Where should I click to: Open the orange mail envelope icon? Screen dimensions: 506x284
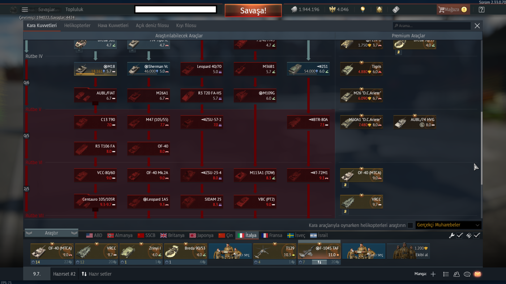coord(477,274)
